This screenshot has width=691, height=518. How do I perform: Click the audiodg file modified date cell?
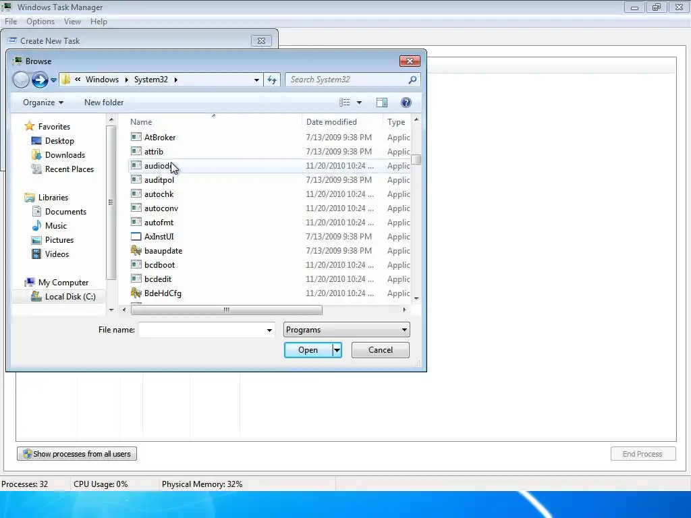(340, 166)
